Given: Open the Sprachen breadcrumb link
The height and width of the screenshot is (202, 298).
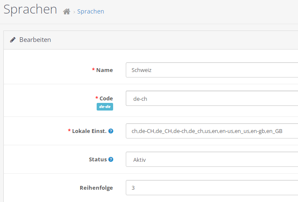Looking at the screenshot, I should (x=90, y=11).
